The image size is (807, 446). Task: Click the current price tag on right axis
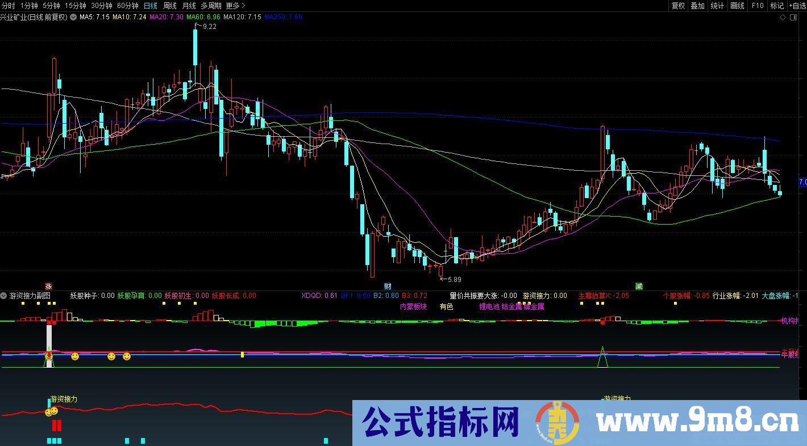coord(802,182)
